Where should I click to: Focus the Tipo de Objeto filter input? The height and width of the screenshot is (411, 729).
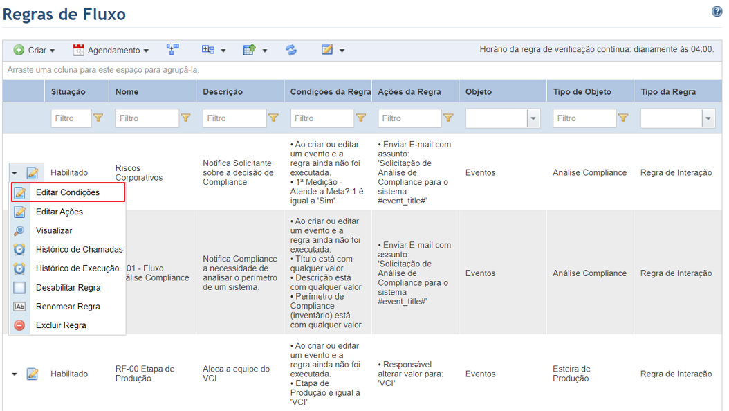click(584, 118)
